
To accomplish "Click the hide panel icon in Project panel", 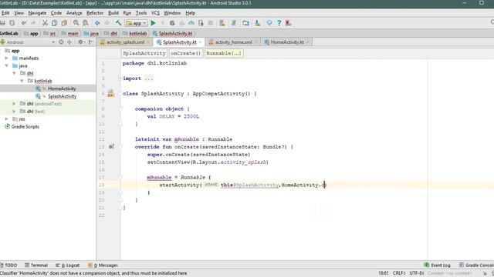I will pyautogui.click(x=91, y=42).
